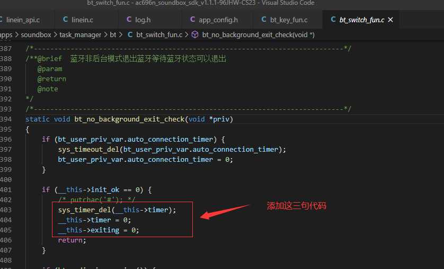444x269 pixels.
Task: Click the __this->exiting = 0 statement
Action: click(99, 230)
